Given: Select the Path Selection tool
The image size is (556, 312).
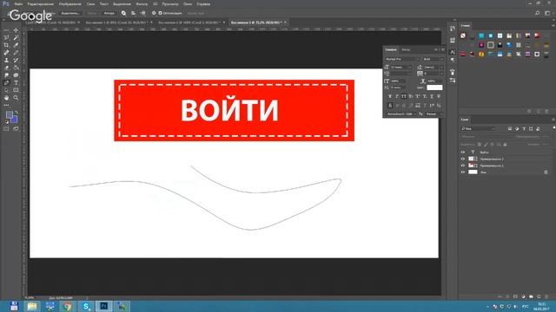Looking at the screenshot, I should point(6,90).
